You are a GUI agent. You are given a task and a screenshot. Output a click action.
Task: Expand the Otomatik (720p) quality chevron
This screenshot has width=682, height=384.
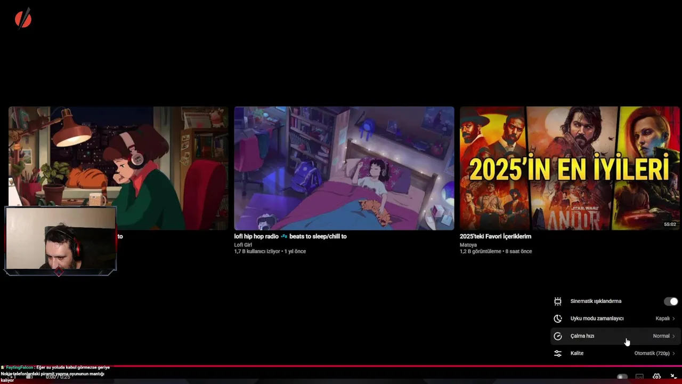[x=673, y=353]
